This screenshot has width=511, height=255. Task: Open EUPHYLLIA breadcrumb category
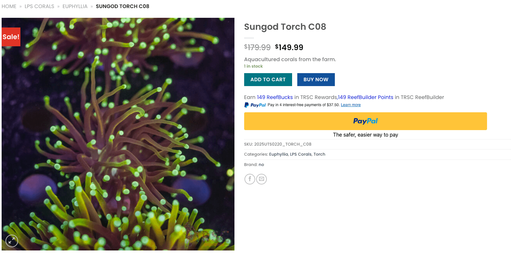click(75, 6)
